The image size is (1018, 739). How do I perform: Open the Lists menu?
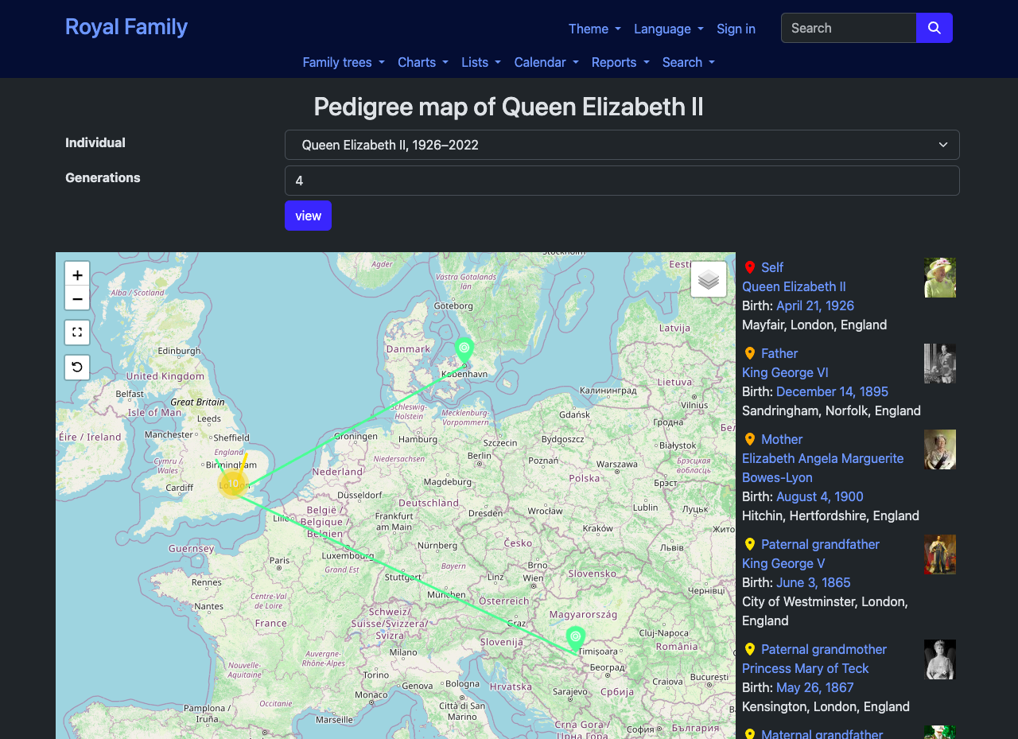481,62
